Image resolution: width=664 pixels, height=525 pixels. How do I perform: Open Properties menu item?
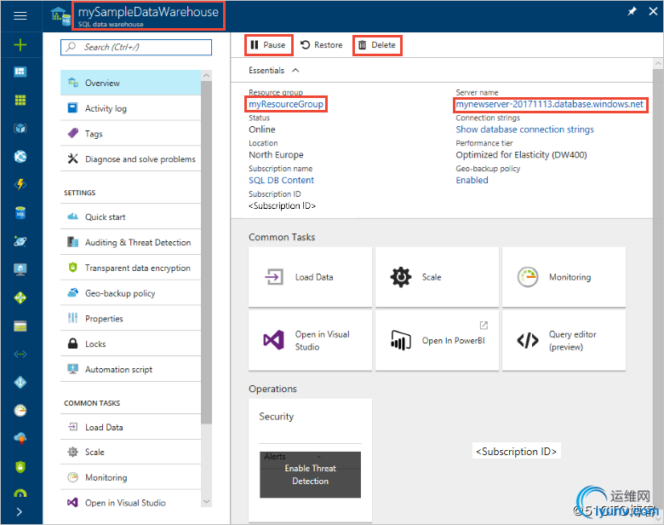tap(130, 319)
